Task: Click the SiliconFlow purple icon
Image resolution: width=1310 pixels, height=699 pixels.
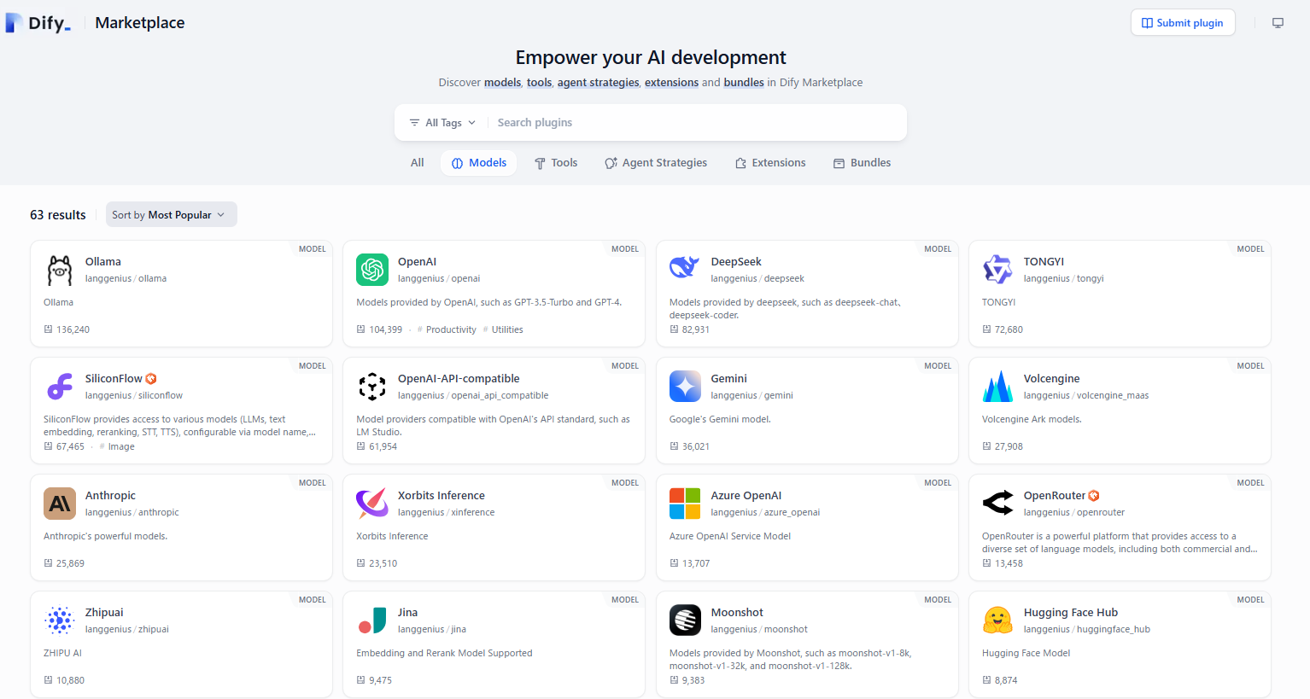Action: click(x=60, y=387)
